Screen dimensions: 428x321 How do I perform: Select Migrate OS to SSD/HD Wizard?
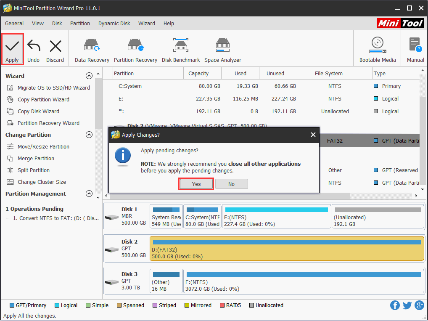(53, 88)
